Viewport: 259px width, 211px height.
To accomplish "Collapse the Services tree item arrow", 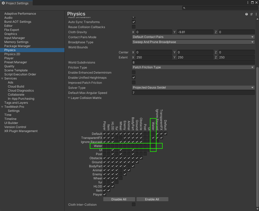I will click(2, 78).
